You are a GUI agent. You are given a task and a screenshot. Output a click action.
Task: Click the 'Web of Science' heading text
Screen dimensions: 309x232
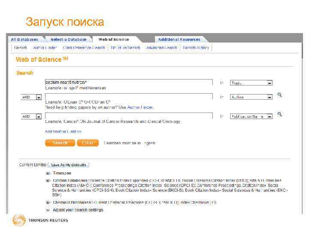pos(42,59)
